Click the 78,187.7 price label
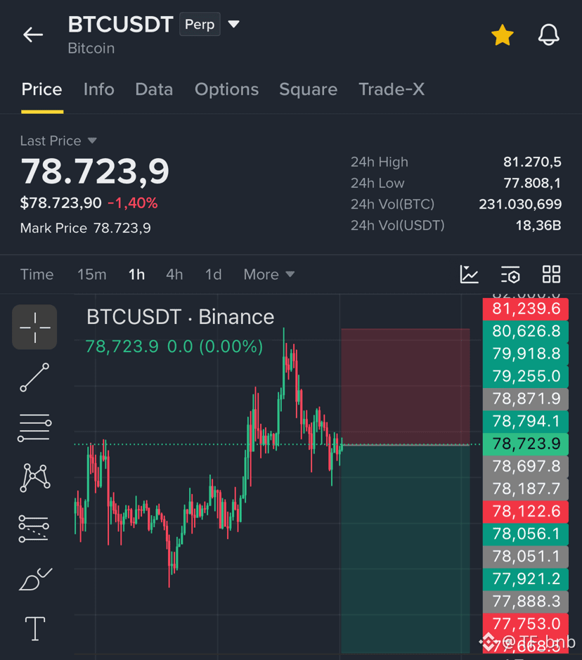The width and height of the screenshot is (582, 660). click(x=526, y=488)
